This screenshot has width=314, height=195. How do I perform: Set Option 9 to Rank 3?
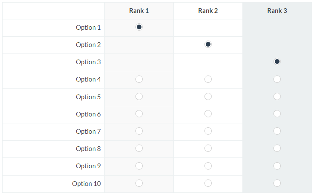click(x=277, y=166)
